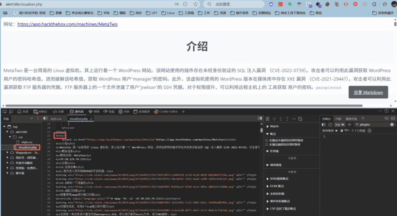This screenshot has width=397, height=216.
Task: Click the step into debugger icon
Action: click(280, 119)
